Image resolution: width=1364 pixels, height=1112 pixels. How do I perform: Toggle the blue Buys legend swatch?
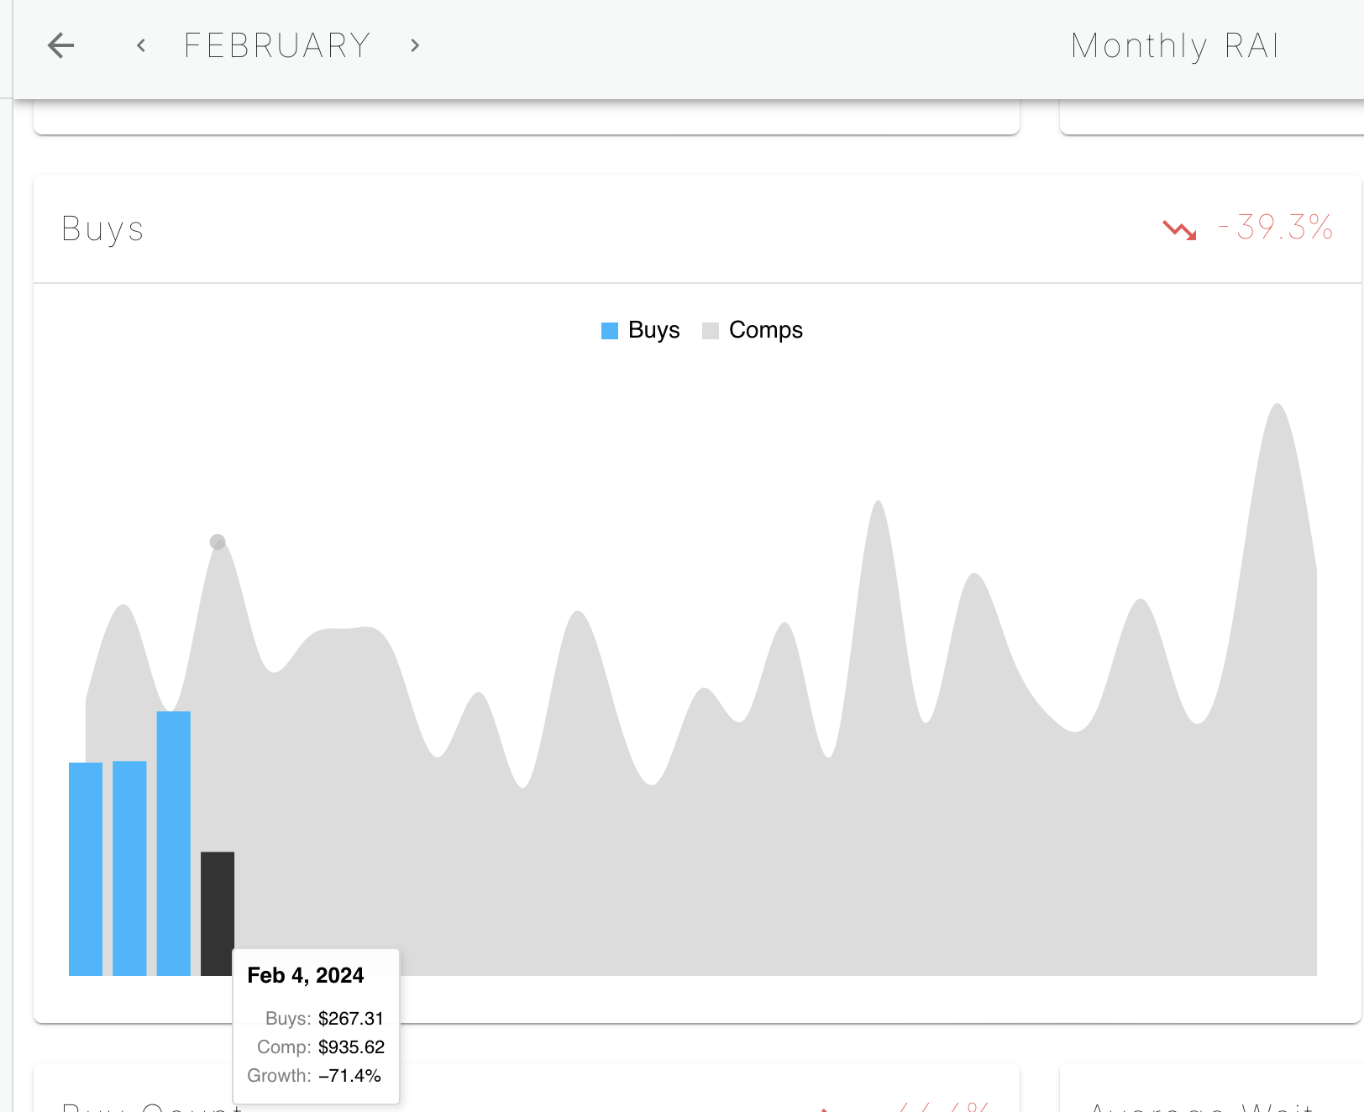610,331
